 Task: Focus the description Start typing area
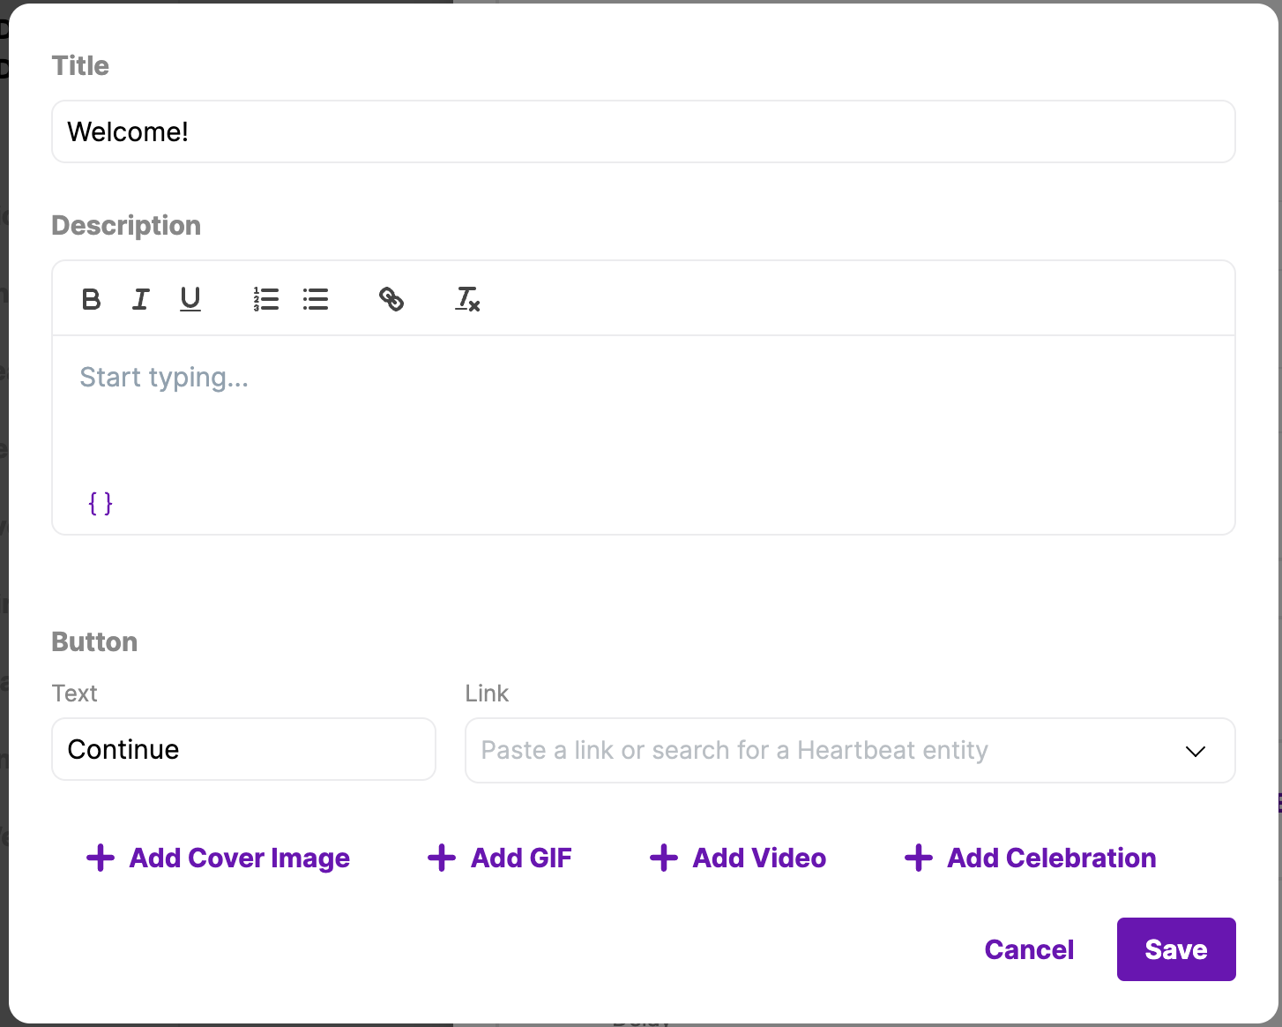(x=643, y=406)
